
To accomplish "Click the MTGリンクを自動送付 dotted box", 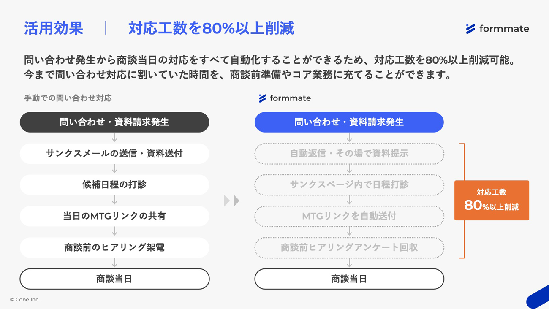I will (349, 216).
